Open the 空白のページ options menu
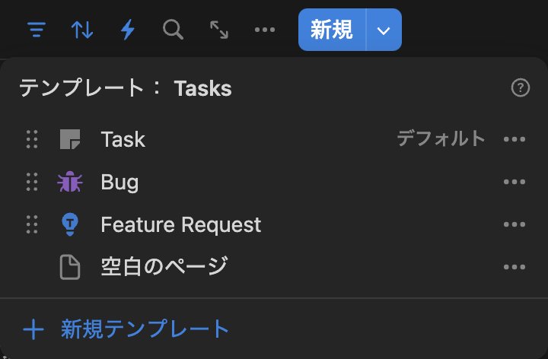Viewport: 548px width, 359px height. pos(515,267)
